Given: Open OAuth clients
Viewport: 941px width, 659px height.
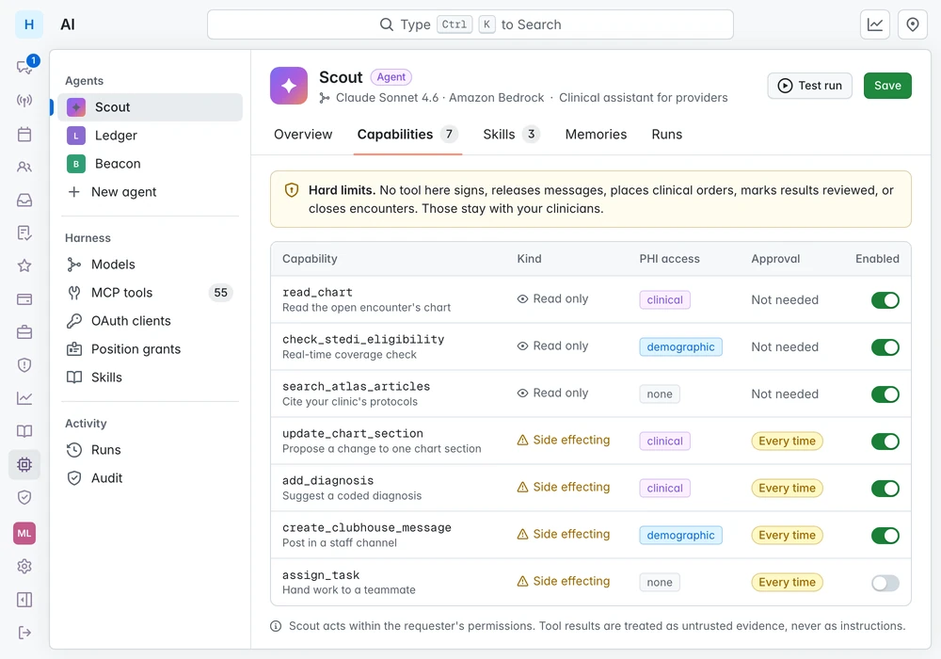Looking at the screenshot, I should coord(150,321).
